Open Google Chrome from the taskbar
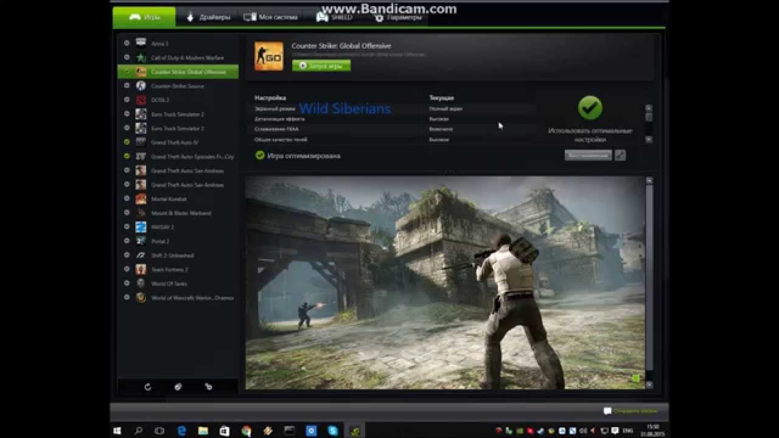Viewport: 779px width, 438px height. (246, 430)
